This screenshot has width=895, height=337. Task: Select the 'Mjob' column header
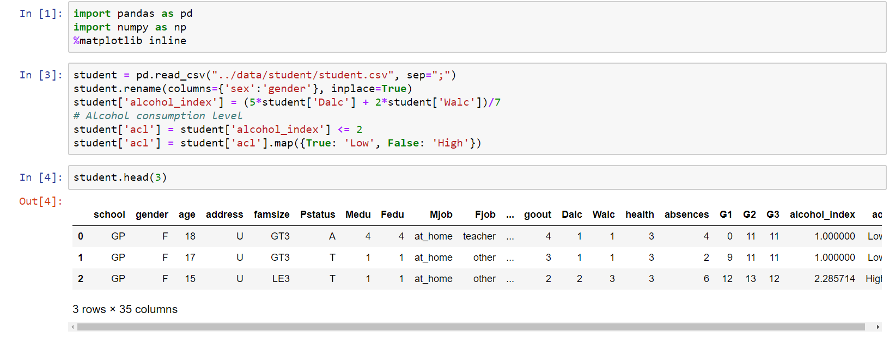point(441,215)
